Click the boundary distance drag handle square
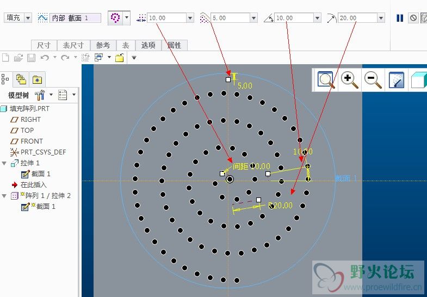Screen dimensions: 427x297 [x=228, y=79]
